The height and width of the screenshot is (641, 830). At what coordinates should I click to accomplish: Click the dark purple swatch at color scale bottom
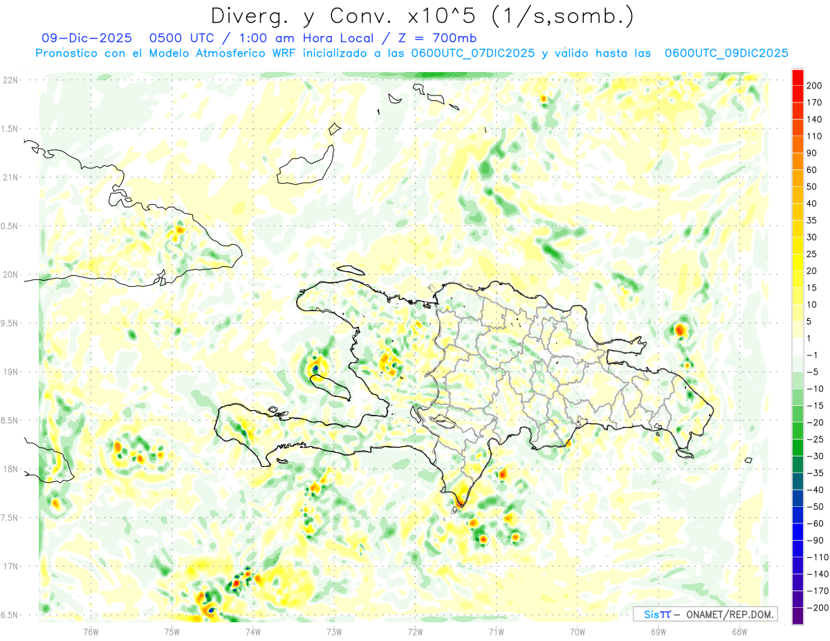click(x=797, y=616)
